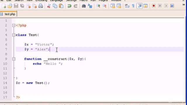This screenshot has height=105, width=187.
Task: Show hidden toolbar buttons chevron
Action: 184,5
